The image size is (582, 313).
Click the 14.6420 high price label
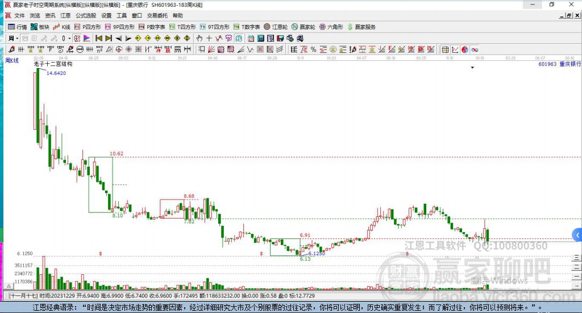(x=56, y=73)
